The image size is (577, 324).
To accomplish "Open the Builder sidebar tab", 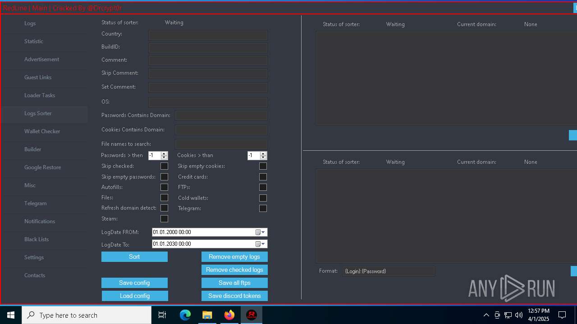I will coord(44,149).
